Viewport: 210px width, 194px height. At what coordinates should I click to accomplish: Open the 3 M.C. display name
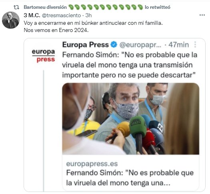[32, 15]
